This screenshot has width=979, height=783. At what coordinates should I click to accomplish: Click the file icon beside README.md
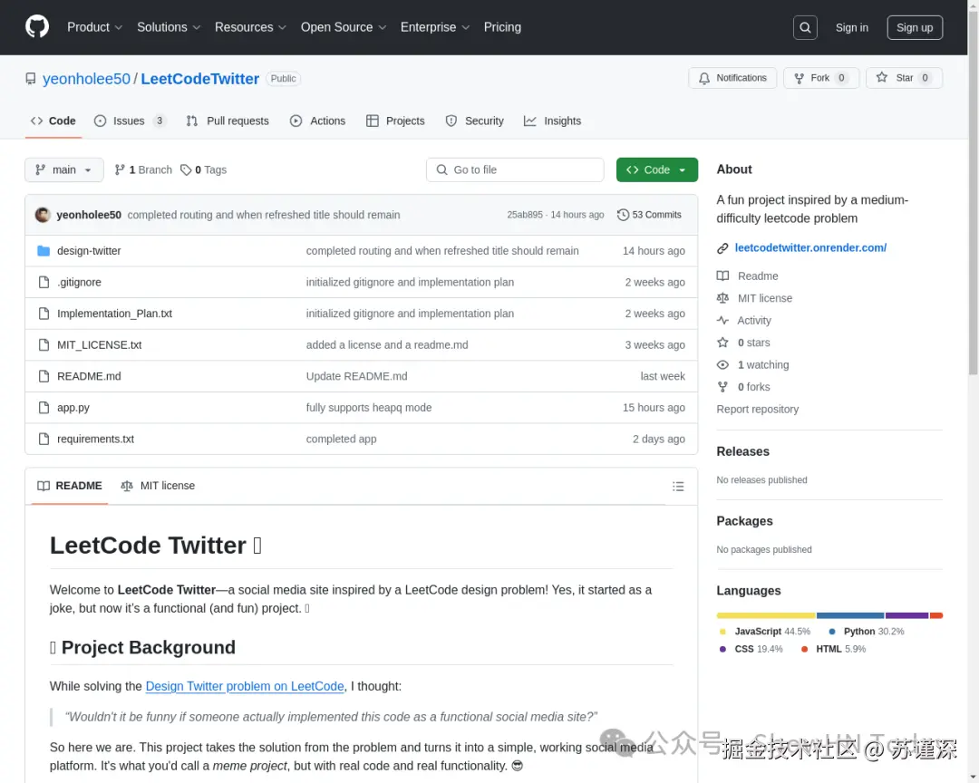coord(44,376)
